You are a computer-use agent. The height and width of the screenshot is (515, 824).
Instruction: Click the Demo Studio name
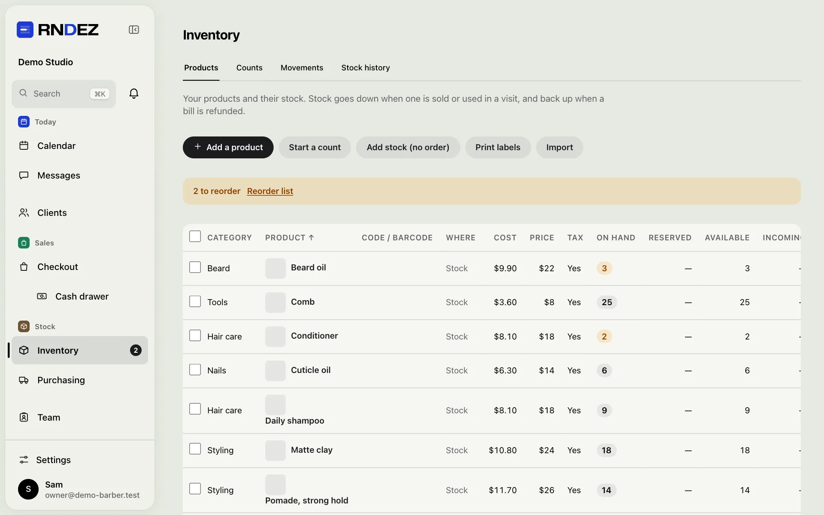(45, 62)
